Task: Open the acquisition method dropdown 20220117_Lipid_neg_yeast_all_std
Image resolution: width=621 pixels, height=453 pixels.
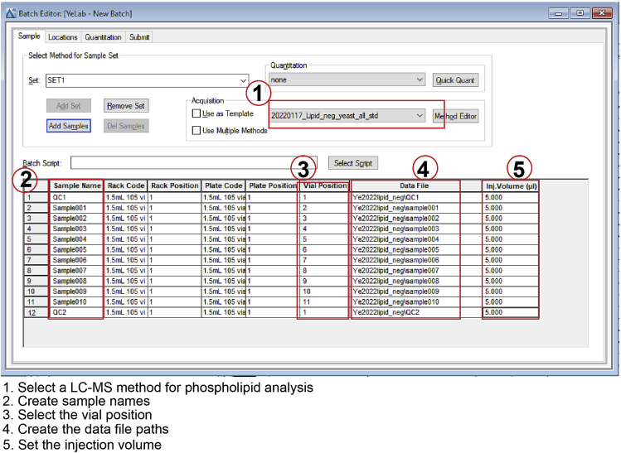Action: 420,115
